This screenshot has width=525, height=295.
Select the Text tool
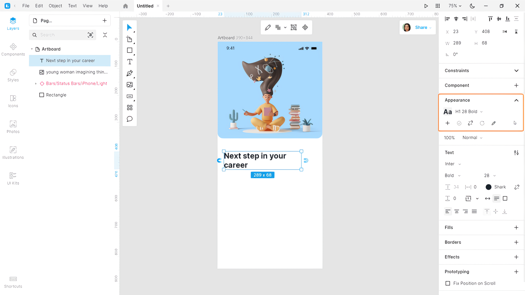(129, 62)
